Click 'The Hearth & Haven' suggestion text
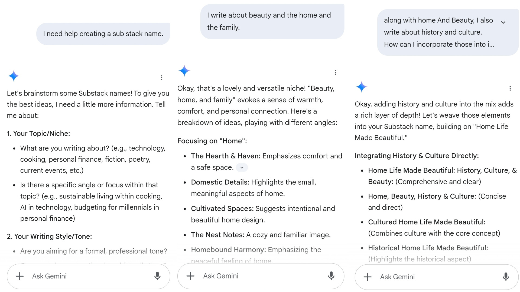Screen dimensions: 520x292 (225, 156)
